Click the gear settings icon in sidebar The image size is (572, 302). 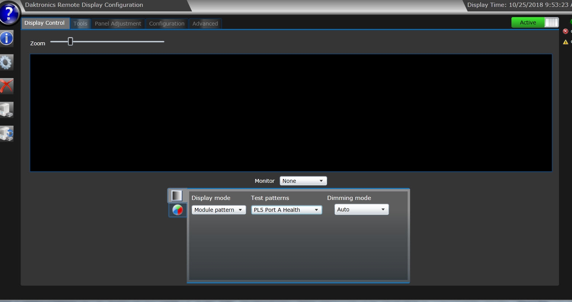pos(6,62)
